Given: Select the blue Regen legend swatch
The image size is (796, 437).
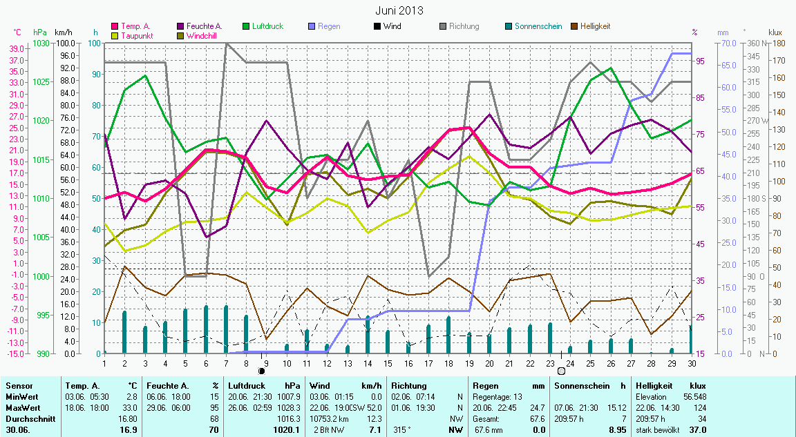Looking at the screenshot, I should click(x=312, y=27).
